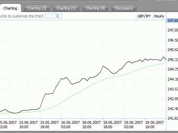
Task: Click the customize the chart hint text
Action: (x=22, y=16)
